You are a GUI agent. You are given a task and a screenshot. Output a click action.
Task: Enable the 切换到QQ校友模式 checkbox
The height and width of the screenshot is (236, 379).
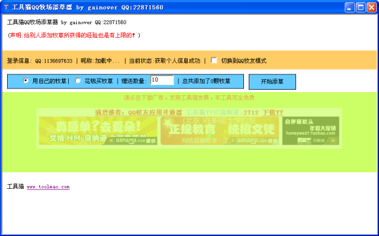pos(214,60)
